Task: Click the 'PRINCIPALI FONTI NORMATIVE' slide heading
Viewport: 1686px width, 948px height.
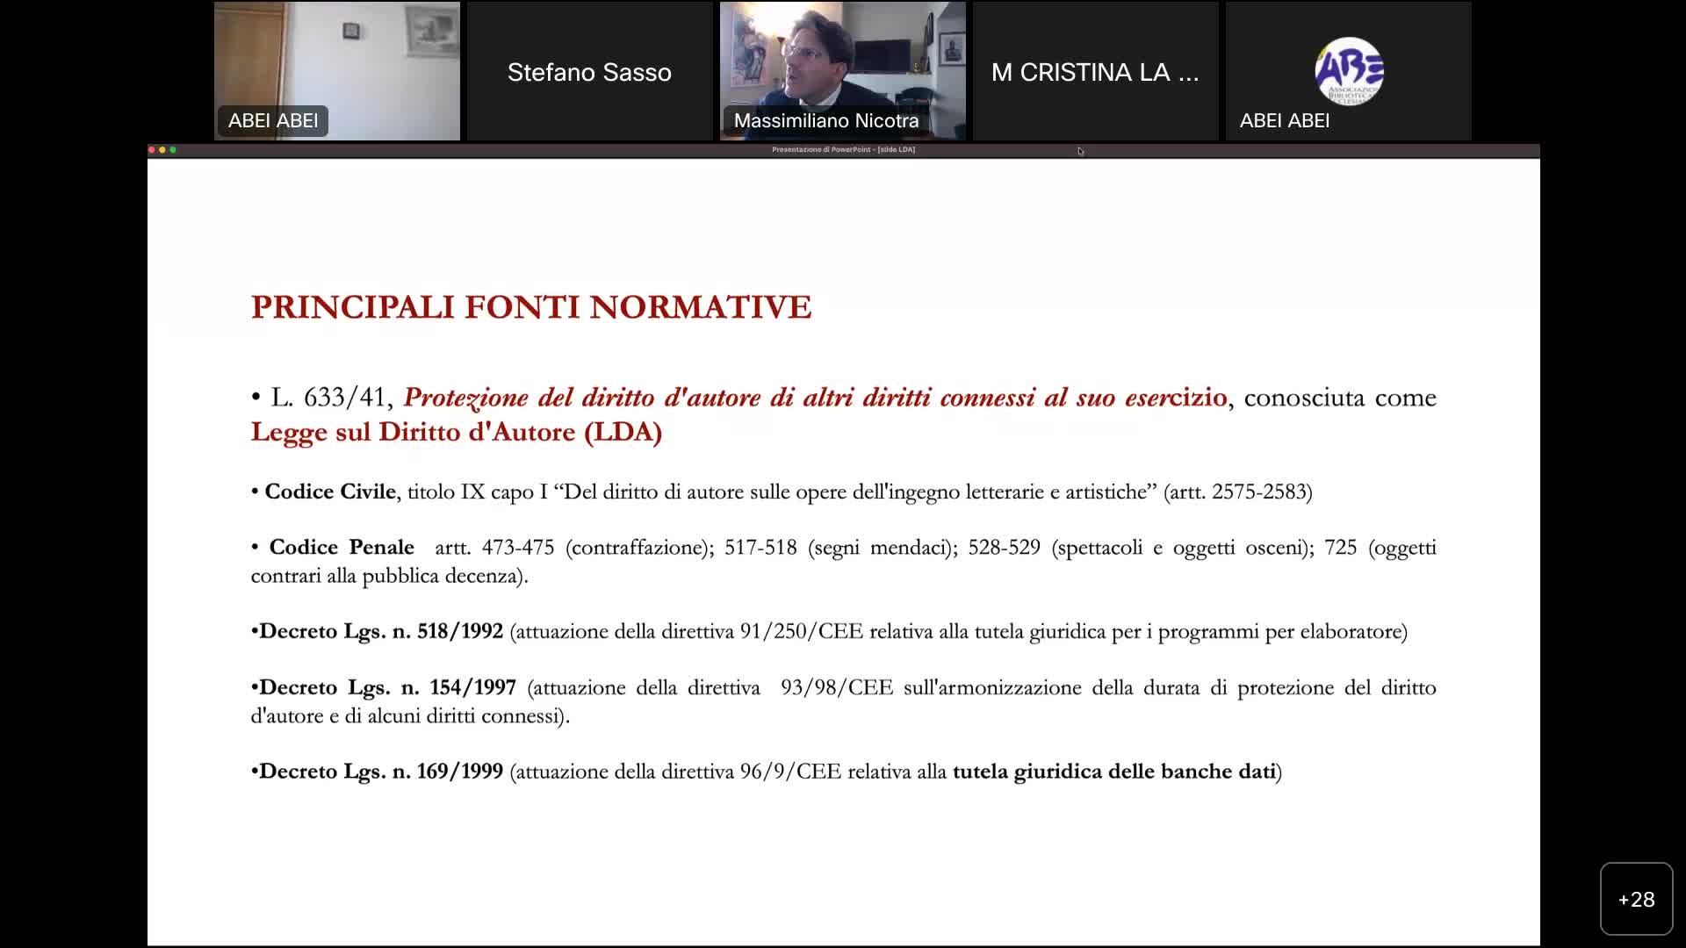Action: pyautogui.click(x=531, y=307)
